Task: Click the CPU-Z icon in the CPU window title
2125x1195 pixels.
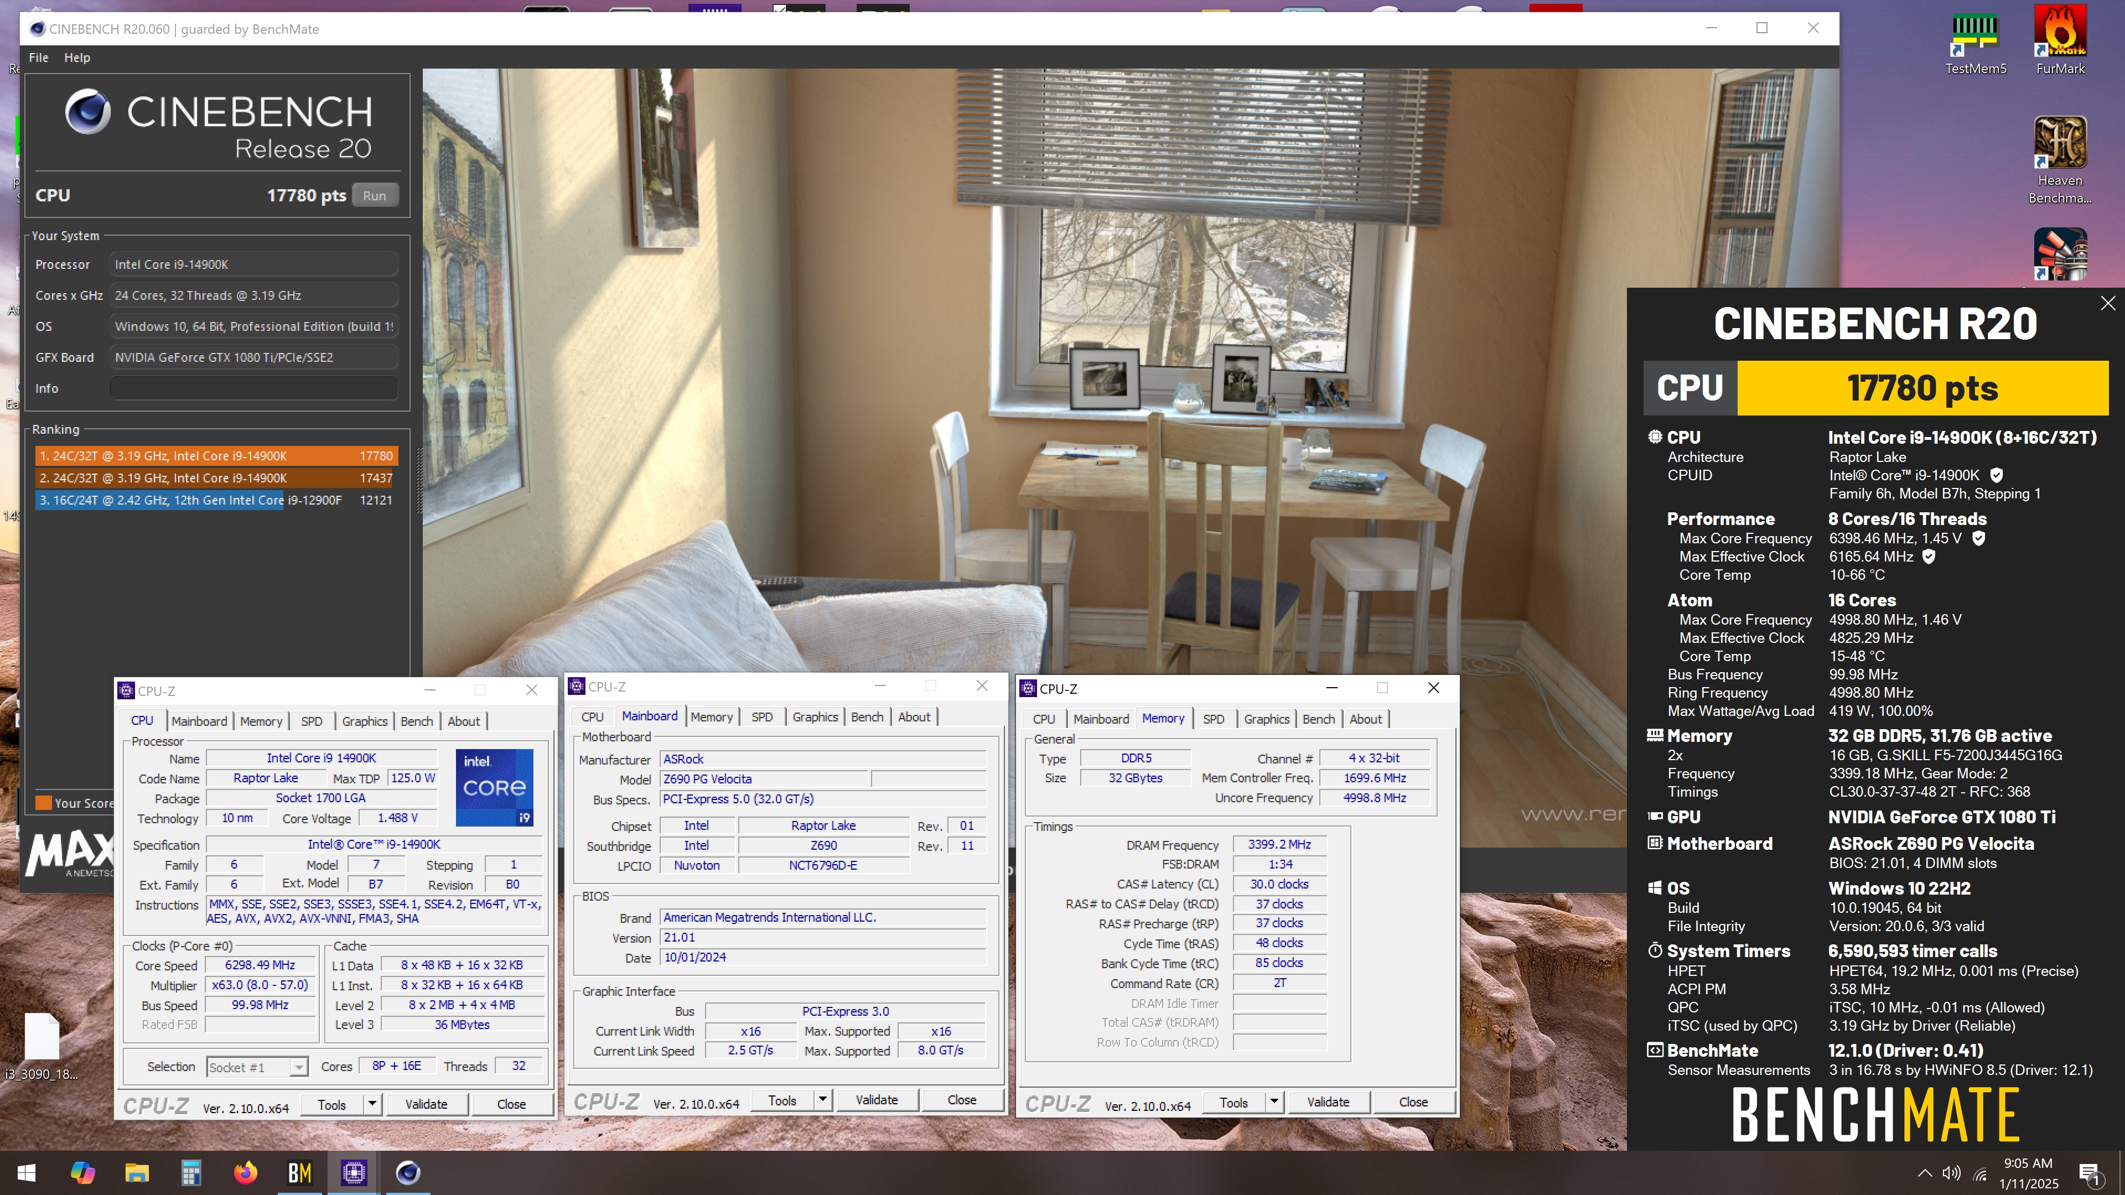Action: pyautogui.click(x=126, y=690)
